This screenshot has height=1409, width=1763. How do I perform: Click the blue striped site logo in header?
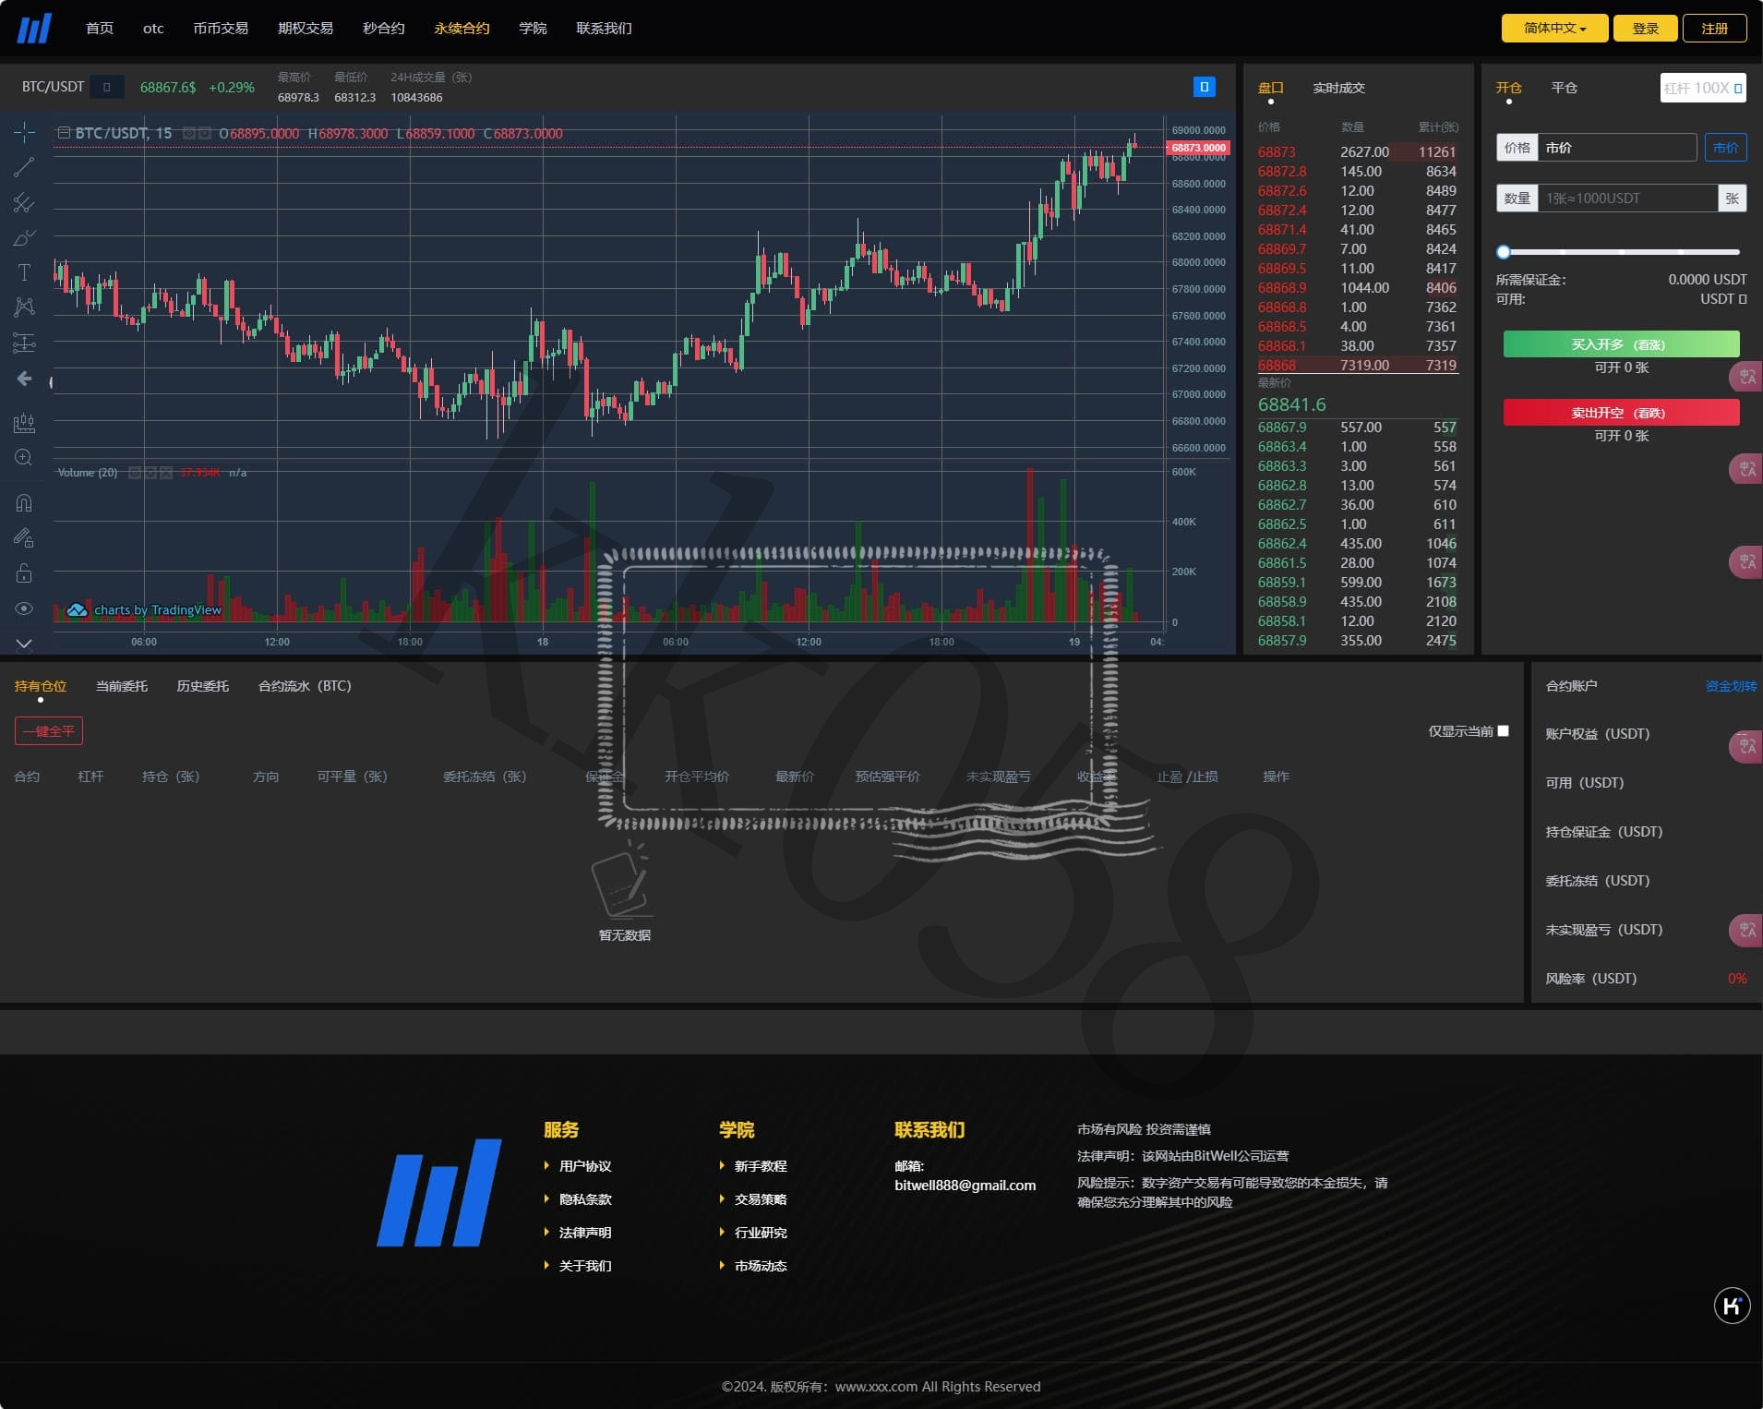click(34, 28)
